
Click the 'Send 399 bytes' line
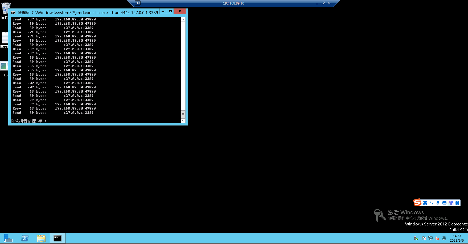54,104
